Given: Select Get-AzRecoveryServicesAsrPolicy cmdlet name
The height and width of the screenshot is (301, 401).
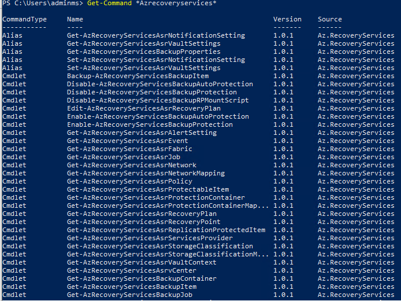Looking at the screenshot, I should pos(129,182).
